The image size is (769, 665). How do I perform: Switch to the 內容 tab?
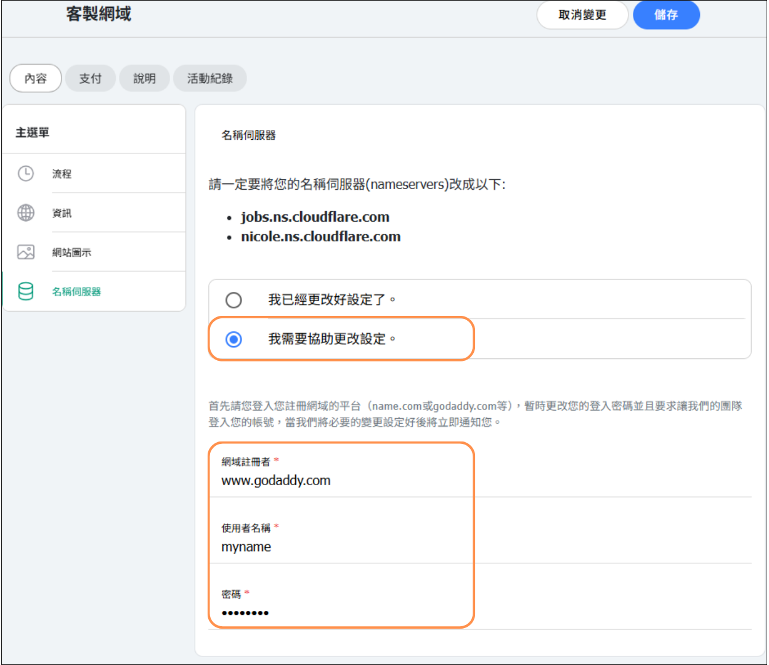tap(36, 78)
